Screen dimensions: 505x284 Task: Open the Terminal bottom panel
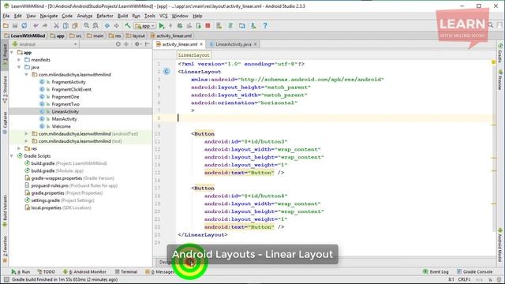[126, 271]
